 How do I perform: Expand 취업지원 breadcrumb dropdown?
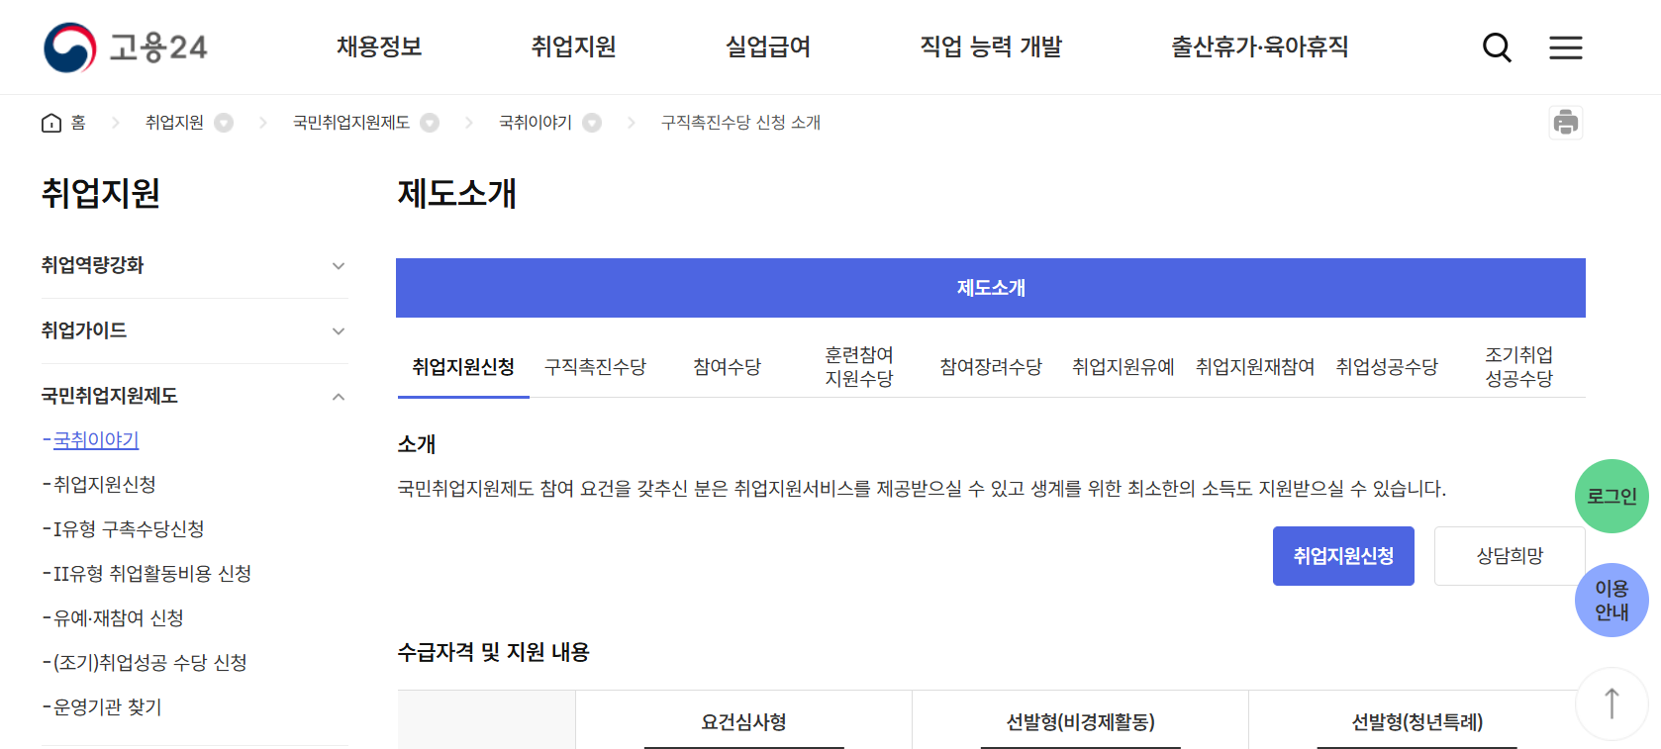coord(225,123)
